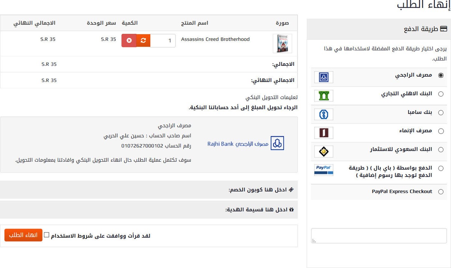
Task: Select Al Rajhi Bank radio button
Action: tap(441, 75)
